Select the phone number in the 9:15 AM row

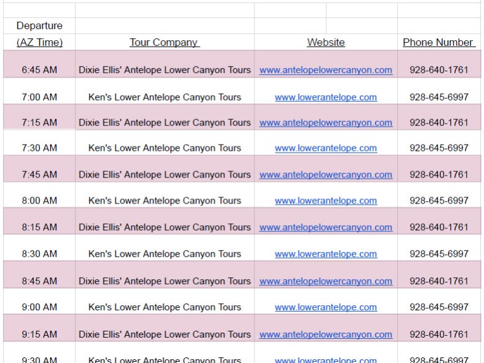pyautogui.click(x=439, y=334)
